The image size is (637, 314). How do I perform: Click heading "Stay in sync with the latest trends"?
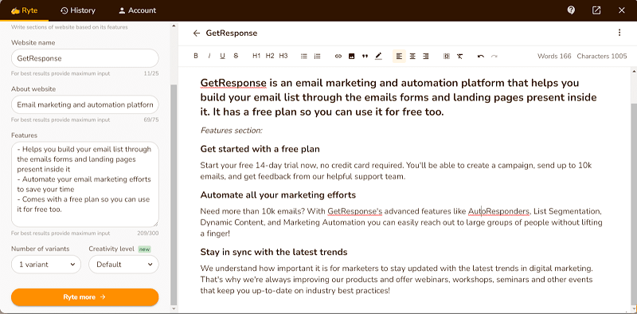tap(274, 252)
